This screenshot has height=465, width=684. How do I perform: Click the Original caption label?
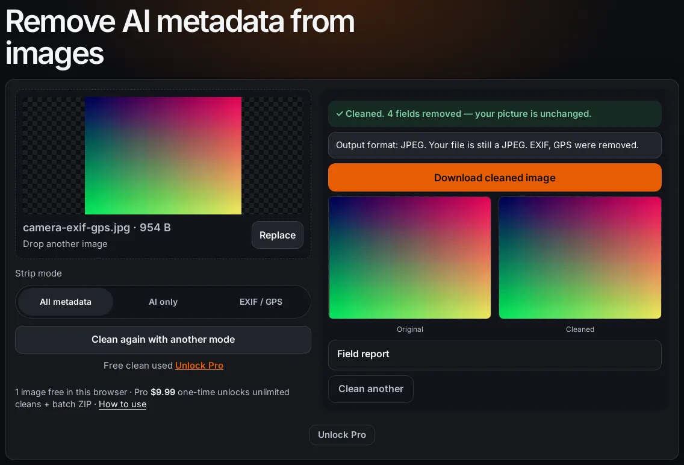(410, 329)
